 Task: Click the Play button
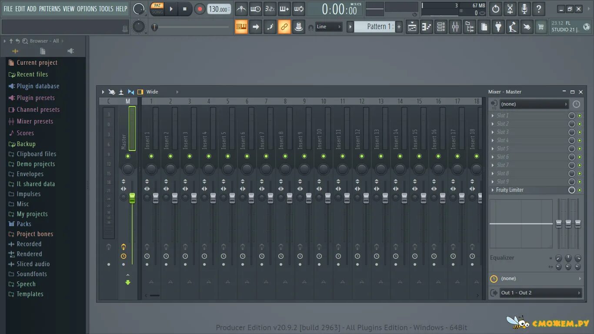point(171,9)
